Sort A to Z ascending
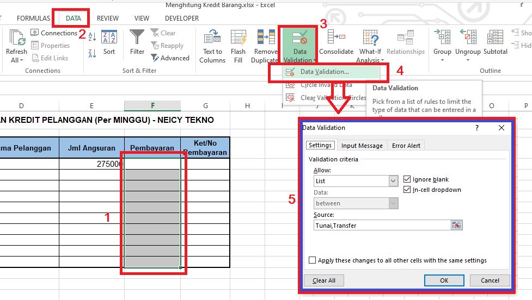 92,36
